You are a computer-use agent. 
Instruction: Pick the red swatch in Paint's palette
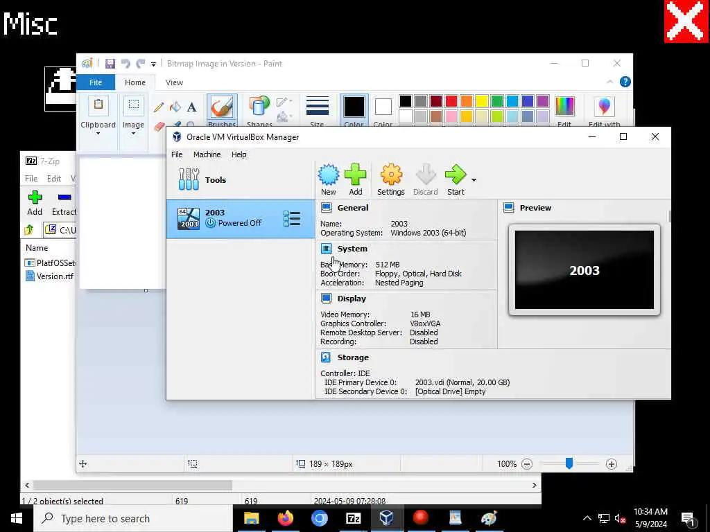[451, 101]
